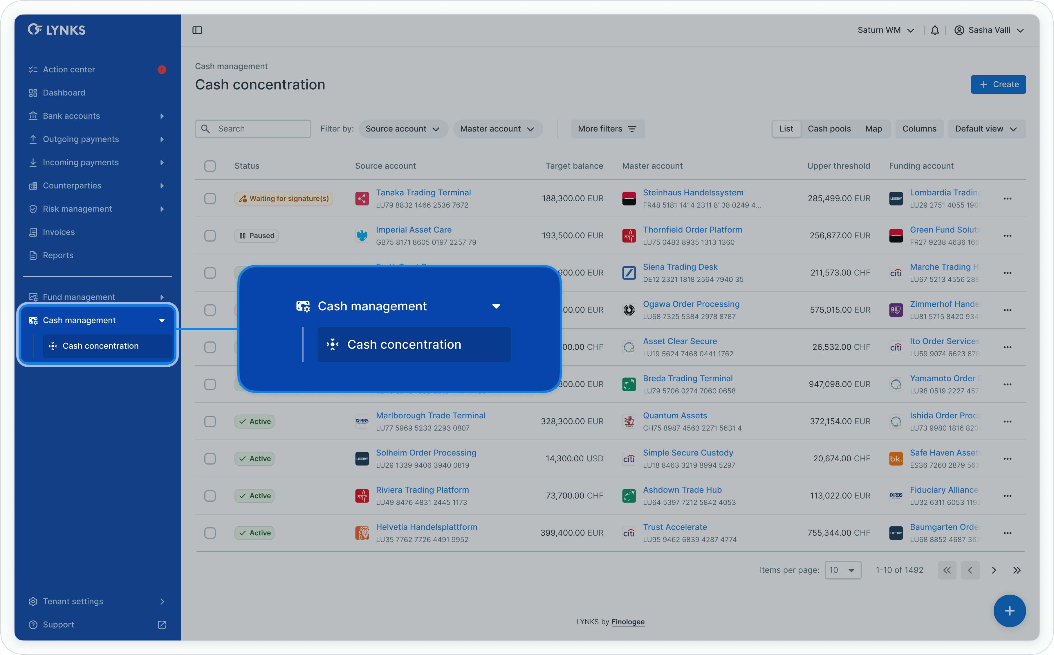The width and height of the screenshot is (1054, 655).
Task: Open row options for Helvetia Handelsplattform
Action: point(1007,533)
